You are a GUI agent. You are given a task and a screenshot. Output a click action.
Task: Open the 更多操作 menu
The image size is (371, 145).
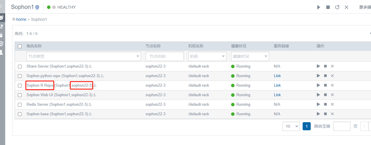pyautogui.click(x=365, y=7)
